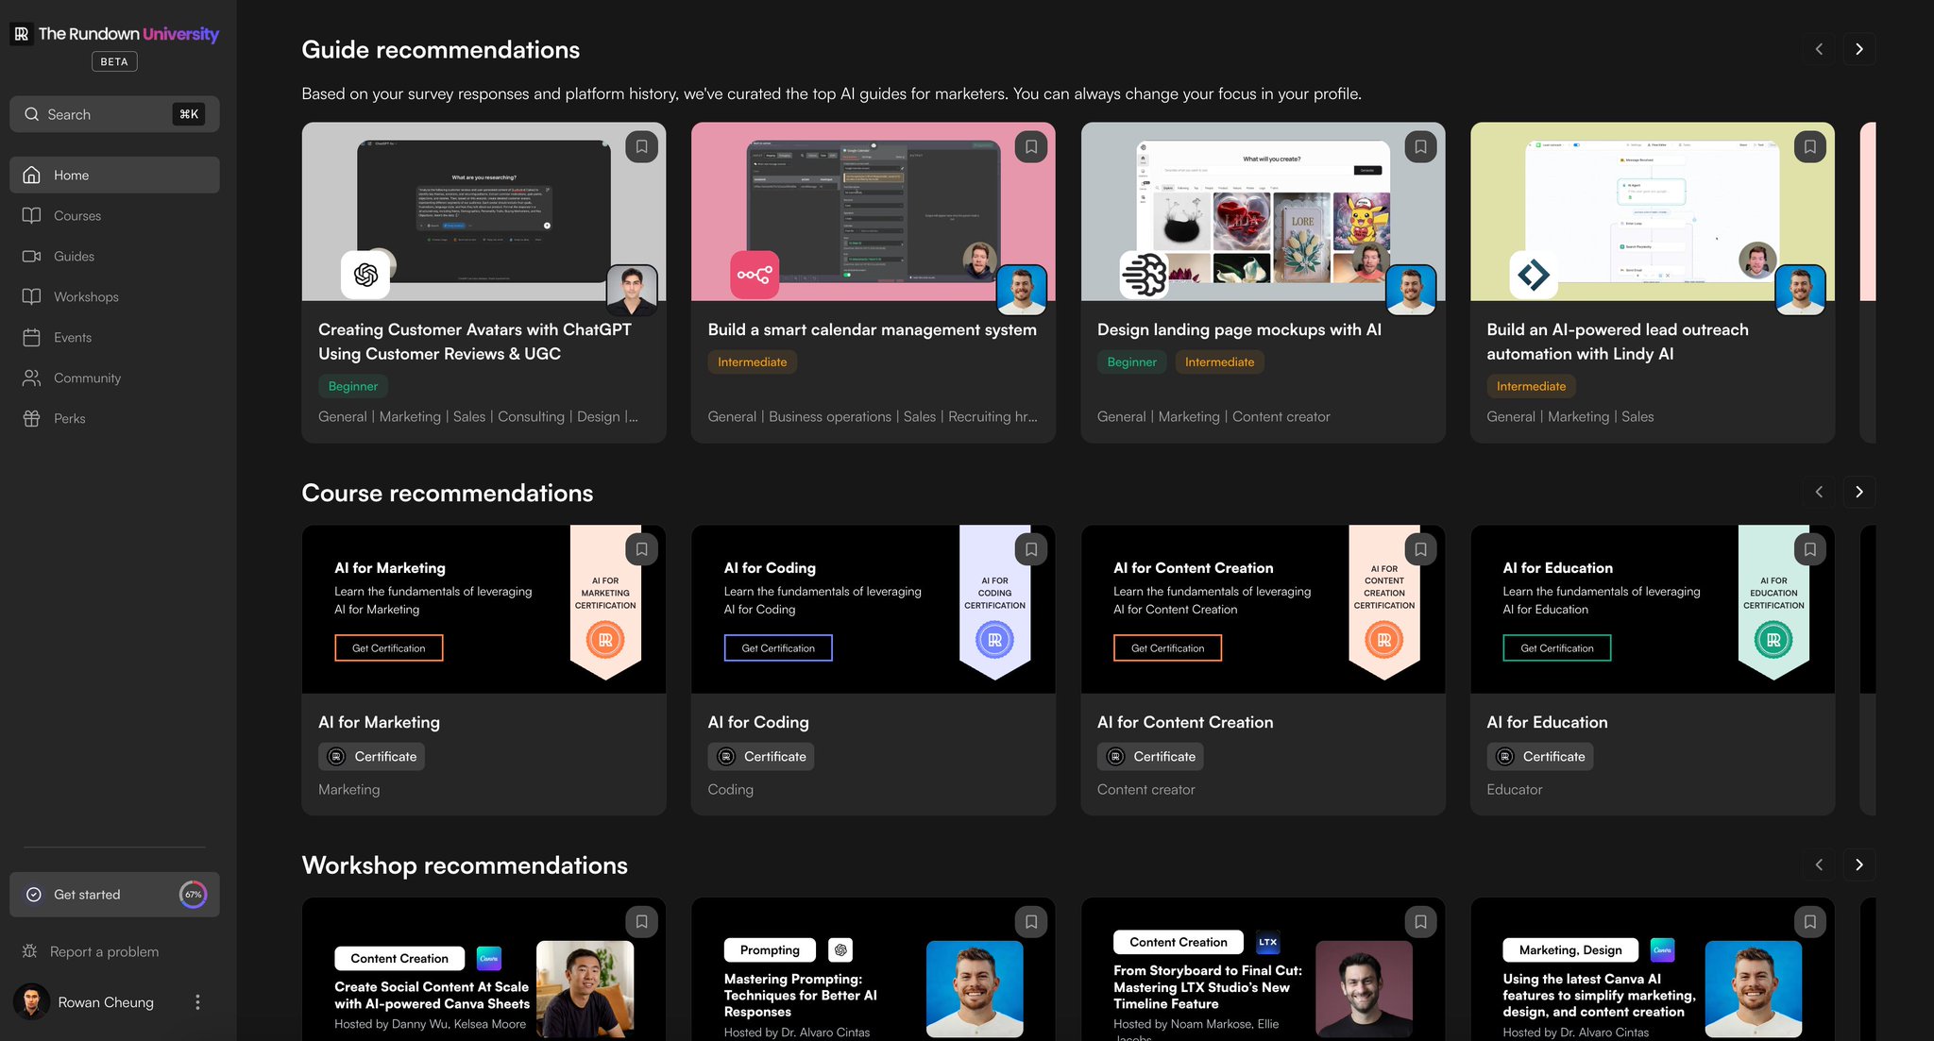Screen dimensions: 1934x1041
Task: Bookmark the Design landing page mockups guide
Action: point(1420,146)
